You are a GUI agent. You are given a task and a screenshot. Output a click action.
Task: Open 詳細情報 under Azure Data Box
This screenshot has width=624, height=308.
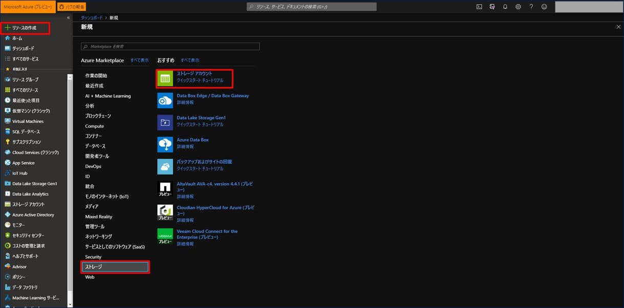tap(185, 147)
